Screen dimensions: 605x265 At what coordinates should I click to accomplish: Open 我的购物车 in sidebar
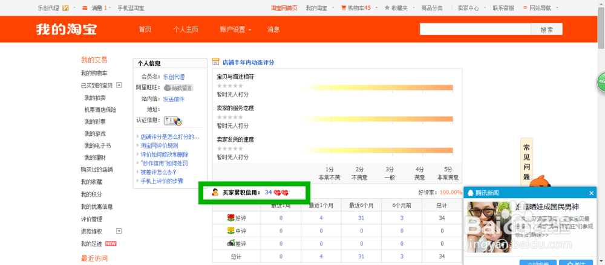click(94, 73)
